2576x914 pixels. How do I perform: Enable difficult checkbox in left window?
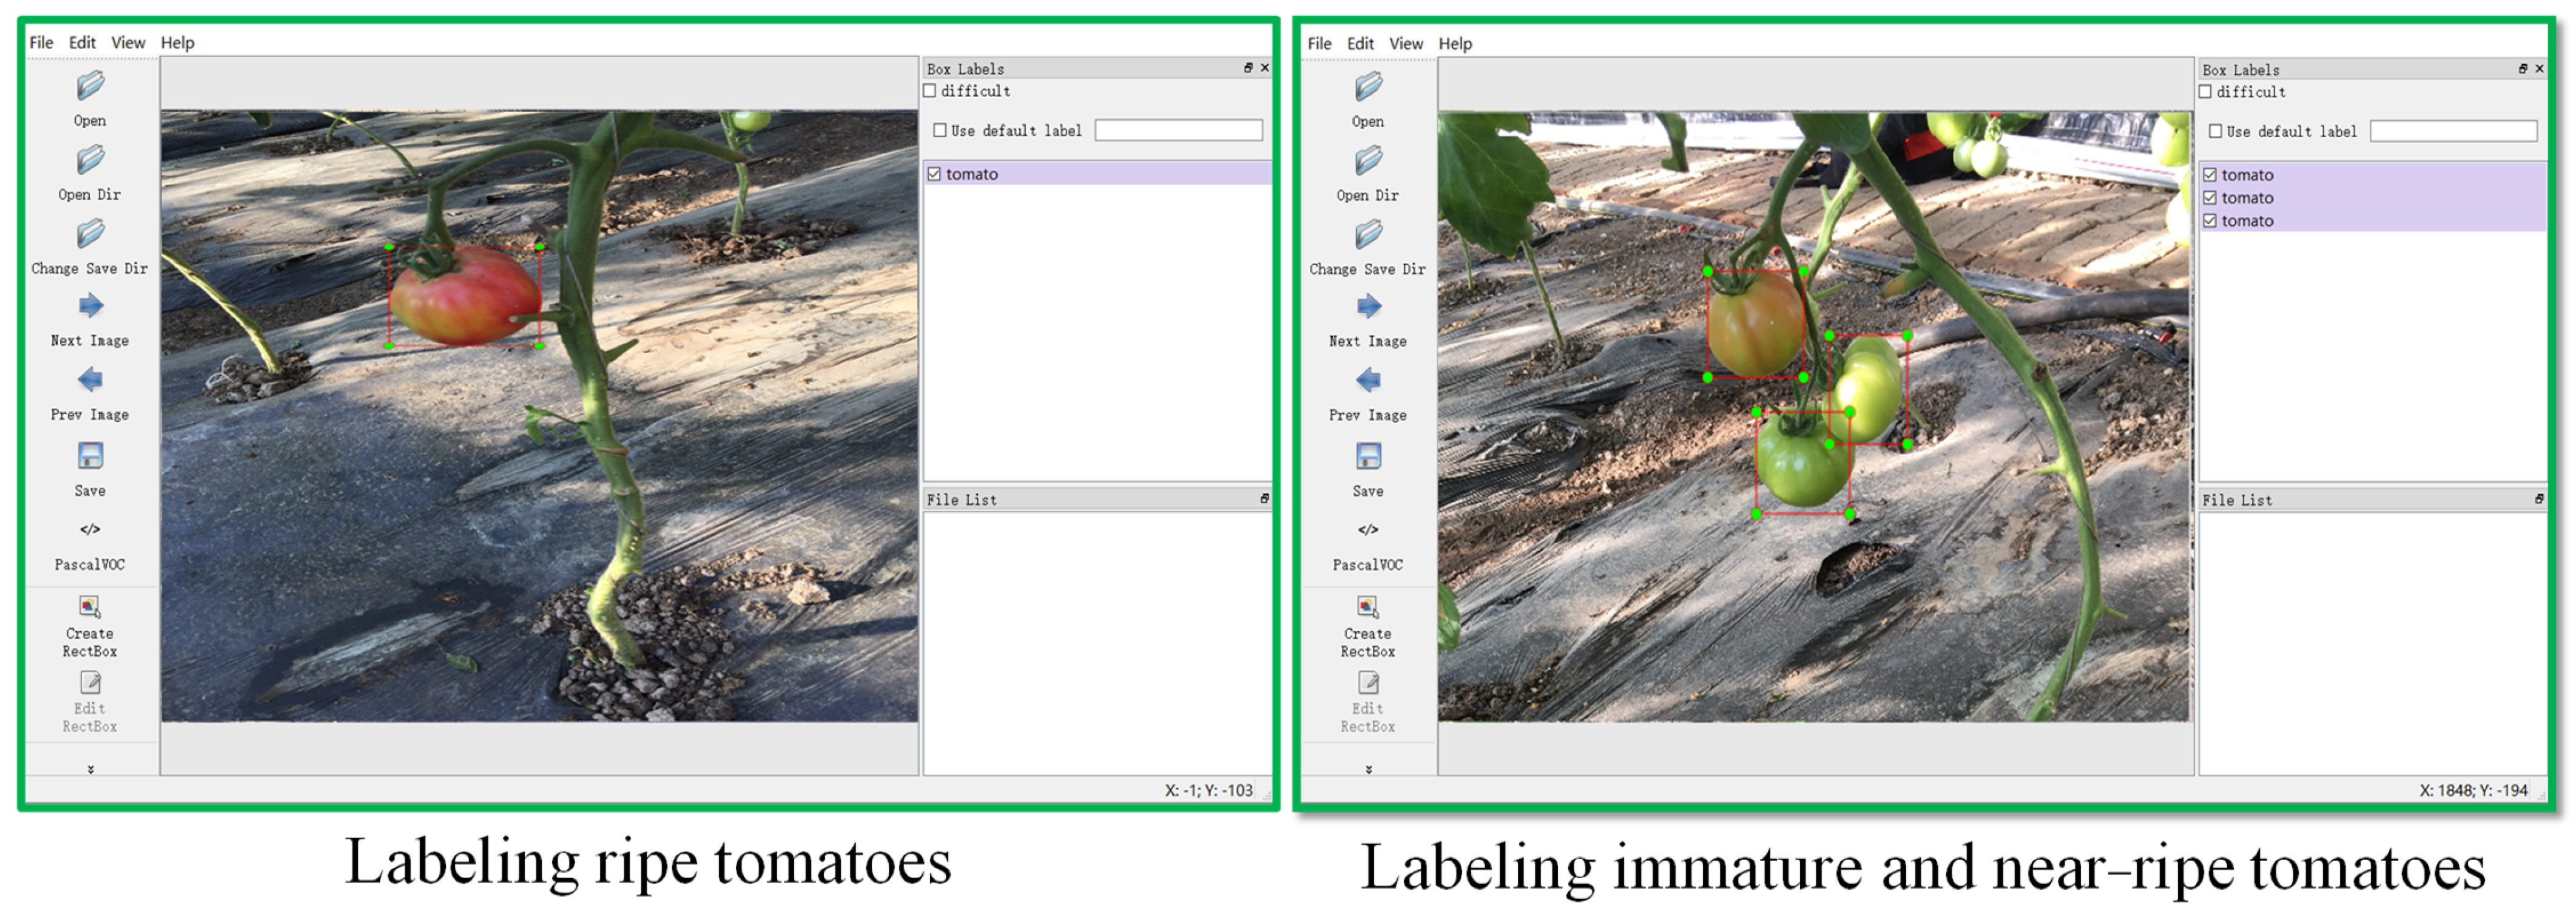pyautogui.click(x=931, y=91)
